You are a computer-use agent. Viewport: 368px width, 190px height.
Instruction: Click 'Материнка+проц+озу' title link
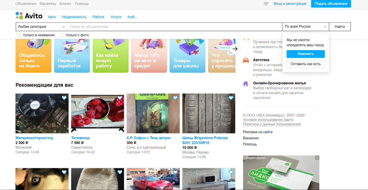[x=34, y=138]
